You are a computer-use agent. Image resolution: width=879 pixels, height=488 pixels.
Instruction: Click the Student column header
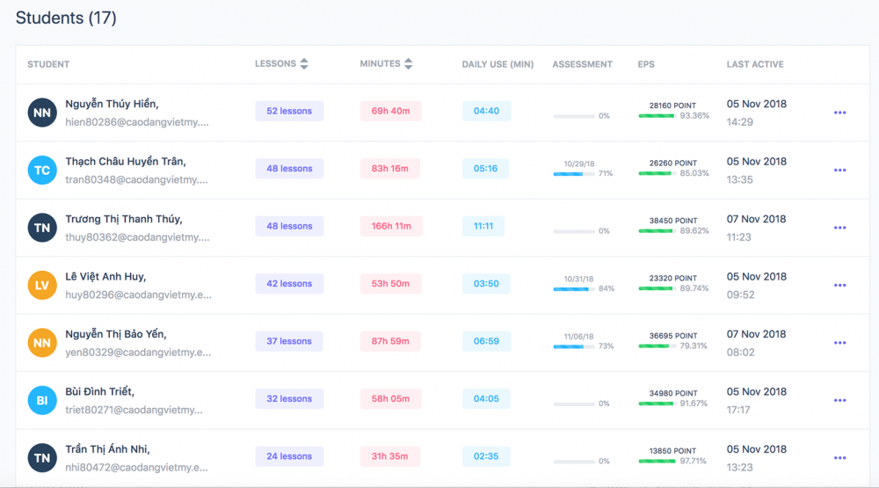tap(48, 64)
